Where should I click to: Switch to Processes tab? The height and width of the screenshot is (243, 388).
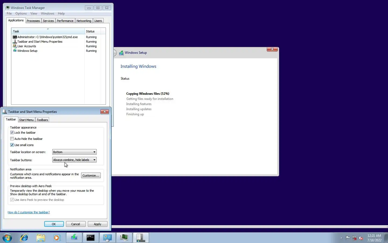[x=33, y=21]
